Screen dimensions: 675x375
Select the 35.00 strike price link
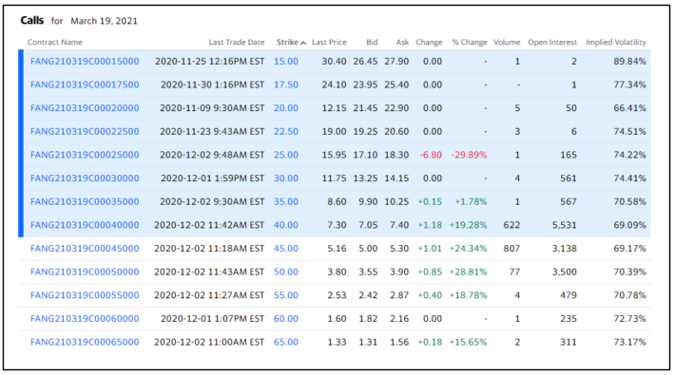click(x=286, y=201)
